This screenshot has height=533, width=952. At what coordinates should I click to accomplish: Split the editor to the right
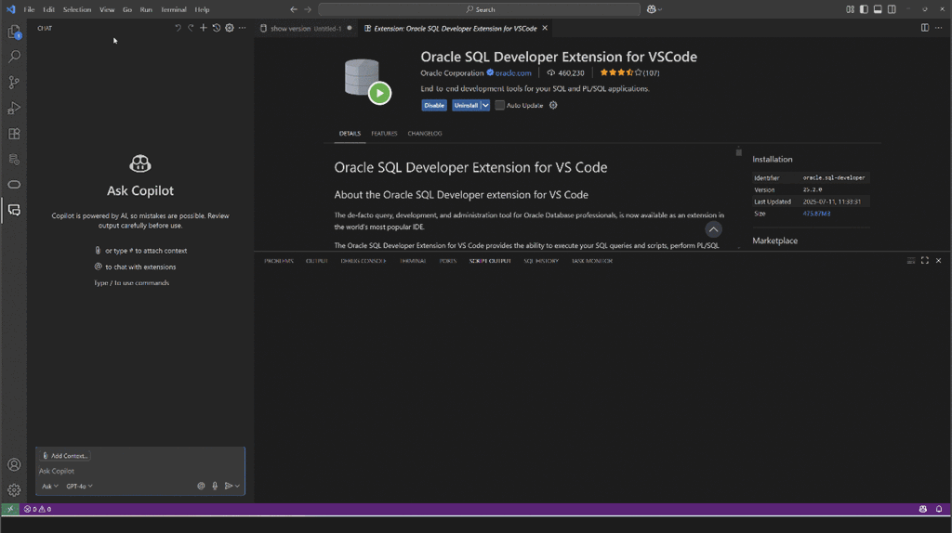(925, 28)
